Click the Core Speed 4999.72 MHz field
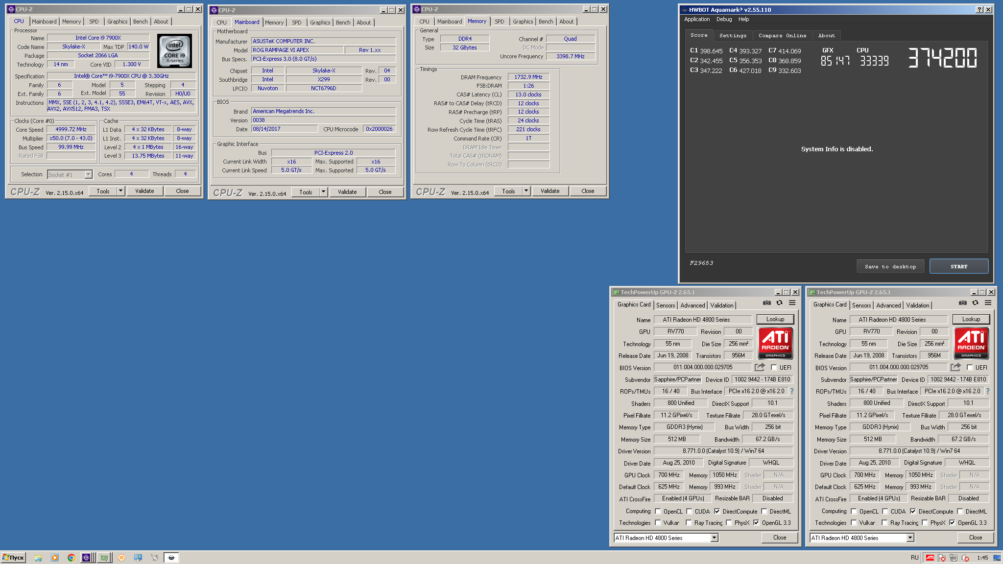Viewport: 1003px width, 564px height. click(x=71, y=129)
